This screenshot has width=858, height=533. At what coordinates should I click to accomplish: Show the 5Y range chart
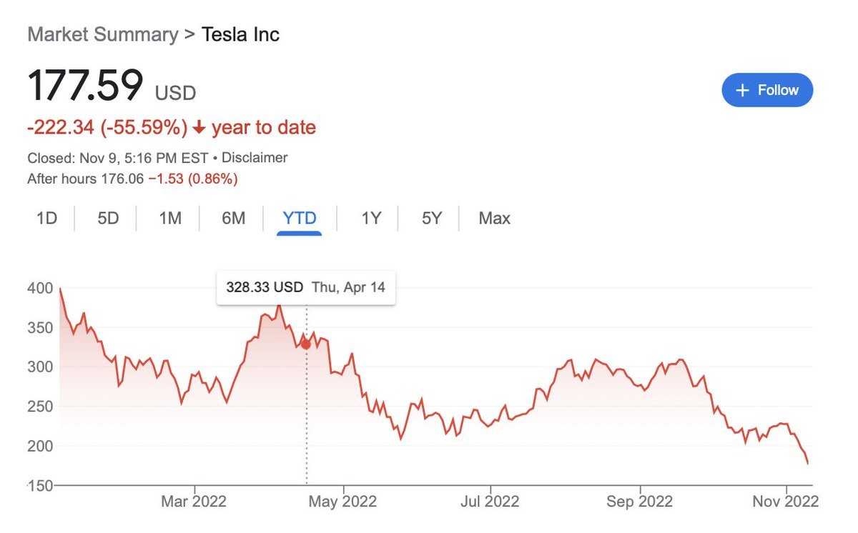pyautogui.click(x=432, y=218)
